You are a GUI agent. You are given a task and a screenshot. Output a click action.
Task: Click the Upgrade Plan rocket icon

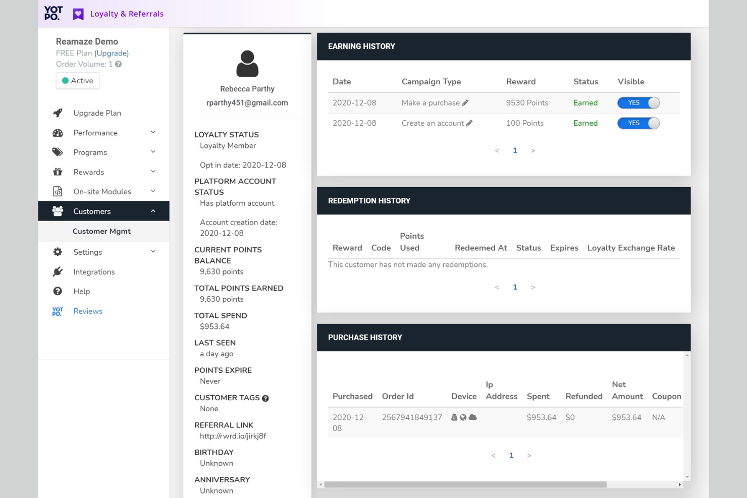[x=58, y=113]
